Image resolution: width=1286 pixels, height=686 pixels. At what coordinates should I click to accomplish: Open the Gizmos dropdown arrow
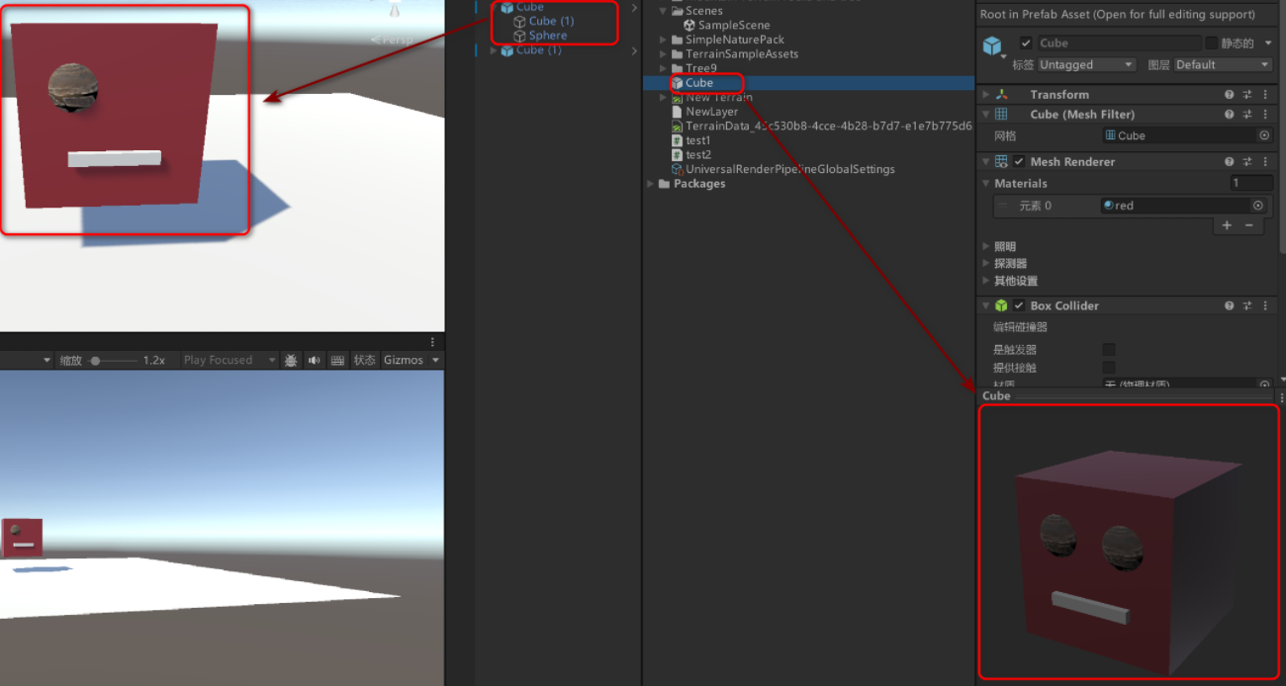(434, 360)
